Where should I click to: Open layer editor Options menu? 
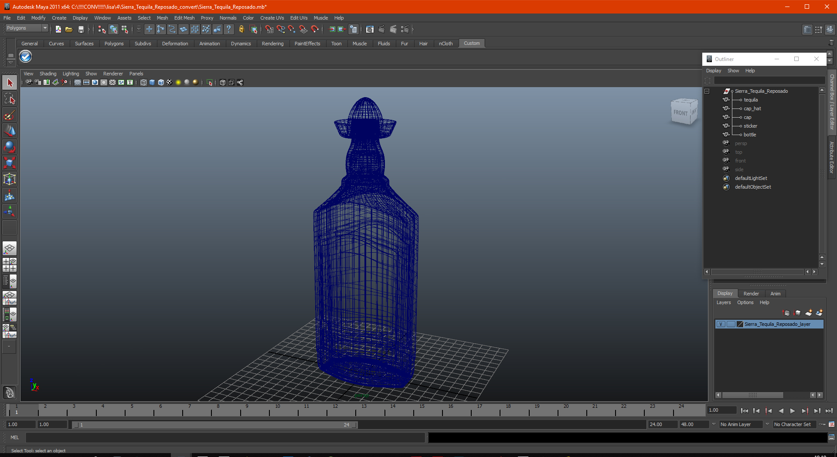pyautogui.click(x=745, y=302)
